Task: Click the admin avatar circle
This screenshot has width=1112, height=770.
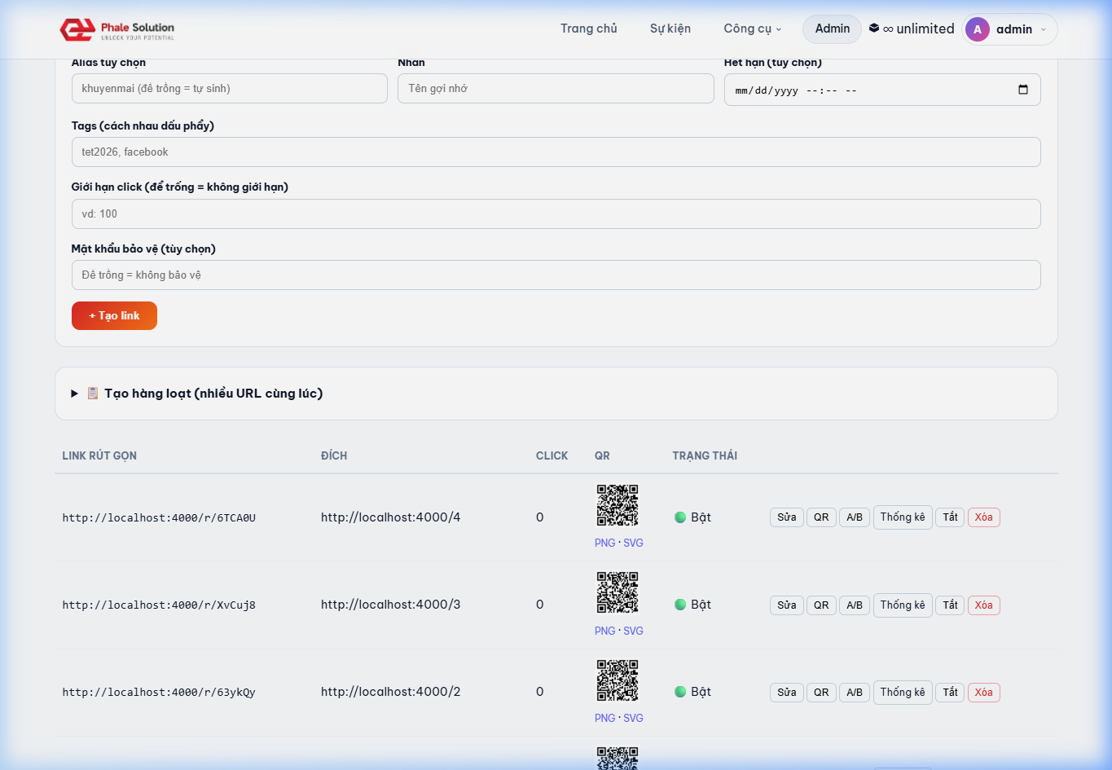Action: pos(978,29)
